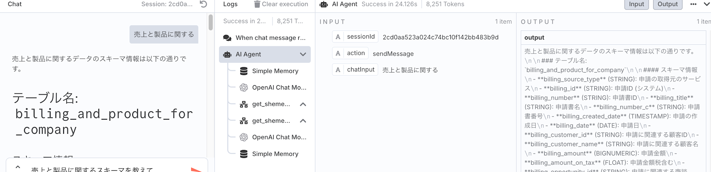Toggle the Input panel button
Viewport: 711px width, 172px height.
click(x=636, y=4)
